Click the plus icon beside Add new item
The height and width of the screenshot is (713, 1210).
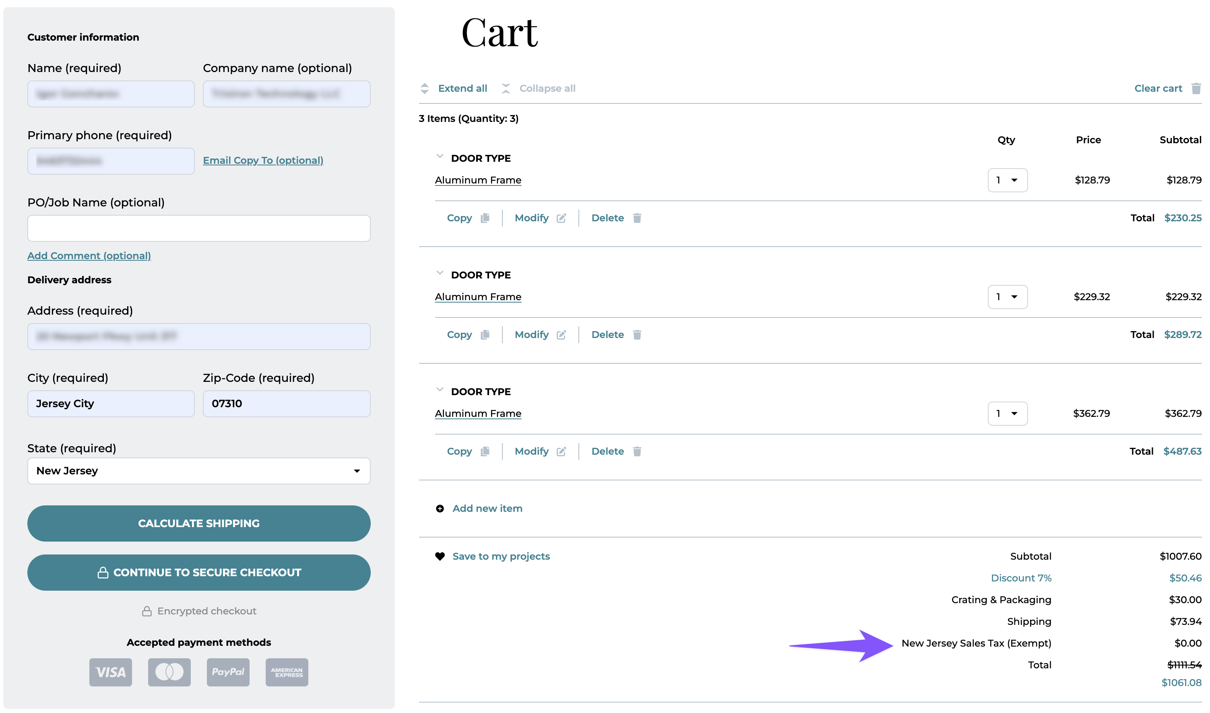coord(440,509)
